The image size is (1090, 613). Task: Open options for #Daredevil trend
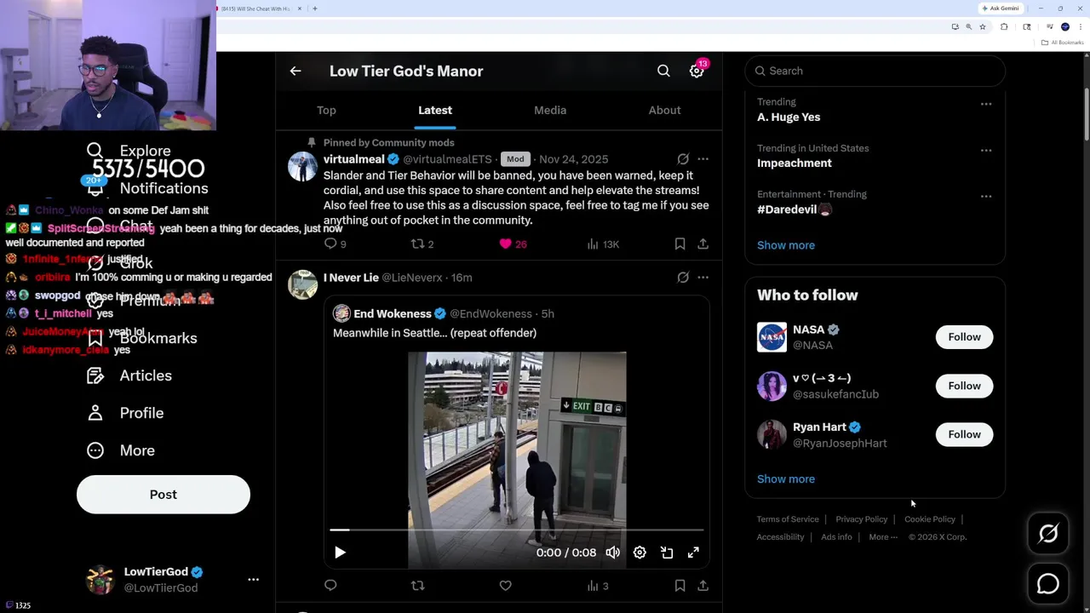[986, 196]
